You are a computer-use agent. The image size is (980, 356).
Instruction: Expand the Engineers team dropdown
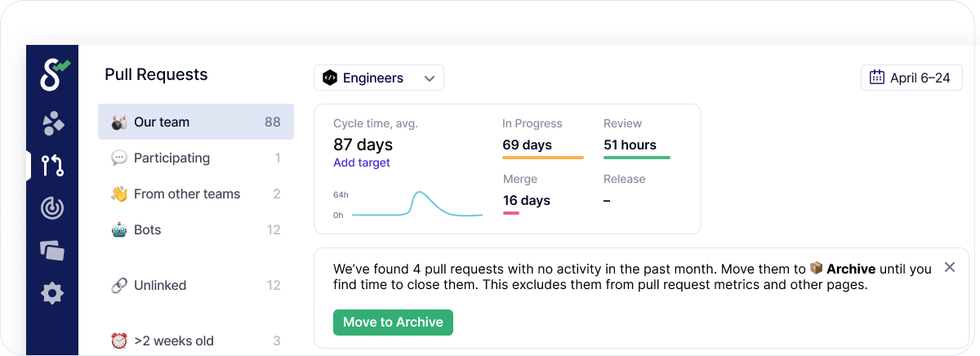click(379, 78)
